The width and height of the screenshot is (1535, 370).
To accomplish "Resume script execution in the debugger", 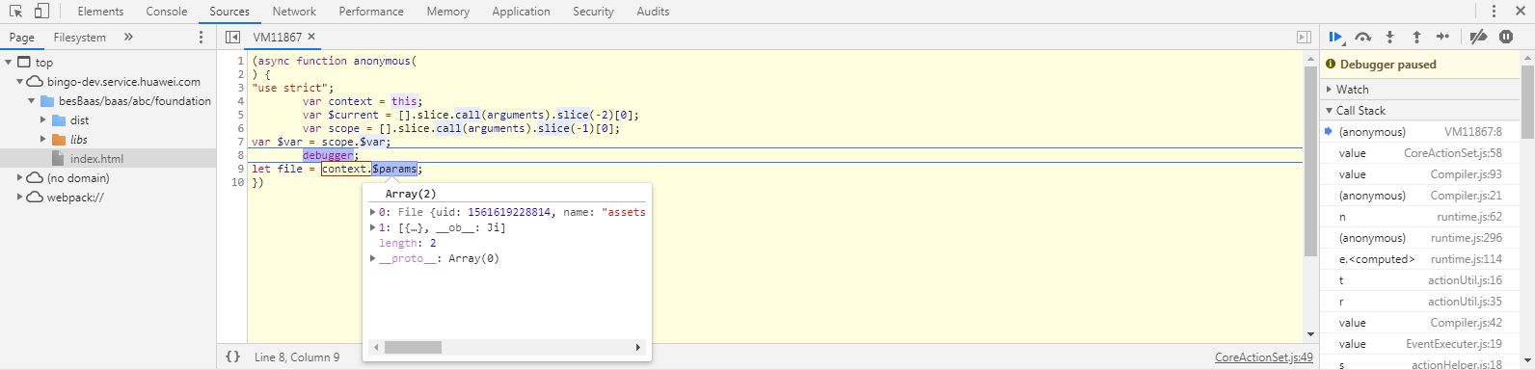I will click(1335, 37).
